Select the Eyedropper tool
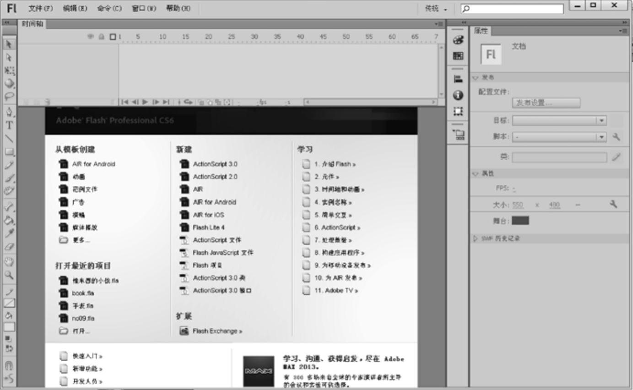633x390 pixels. pos(9,233)
